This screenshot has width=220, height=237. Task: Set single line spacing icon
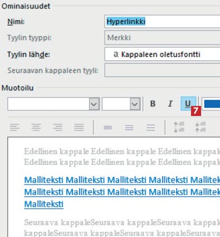tap(108, 128)
